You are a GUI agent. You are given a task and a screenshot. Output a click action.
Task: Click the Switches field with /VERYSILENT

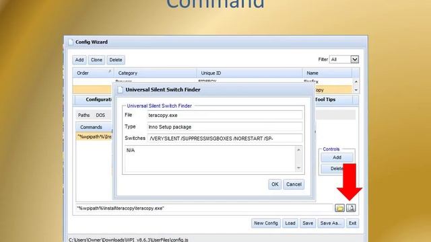click(224, 138)
